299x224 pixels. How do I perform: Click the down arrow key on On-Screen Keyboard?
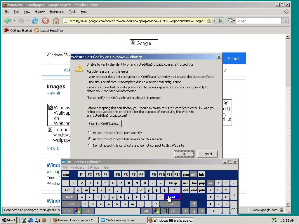tap(194, 211)
